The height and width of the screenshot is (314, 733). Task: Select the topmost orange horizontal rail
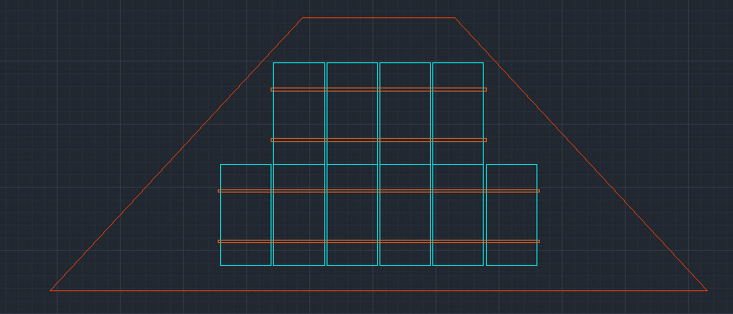[x=379, y=89]
